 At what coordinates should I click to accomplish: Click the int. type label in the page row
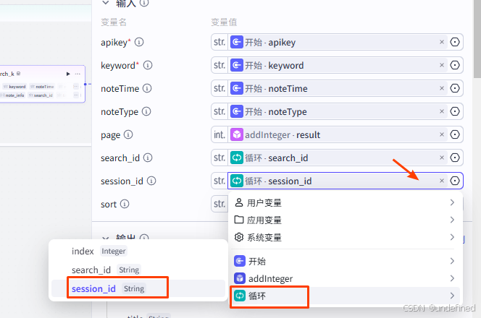pos(219,134)
